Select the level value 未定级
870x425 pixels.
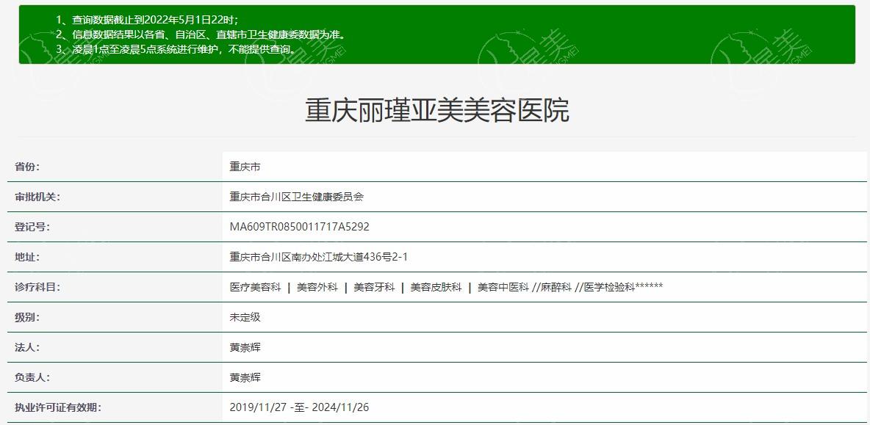245,318
